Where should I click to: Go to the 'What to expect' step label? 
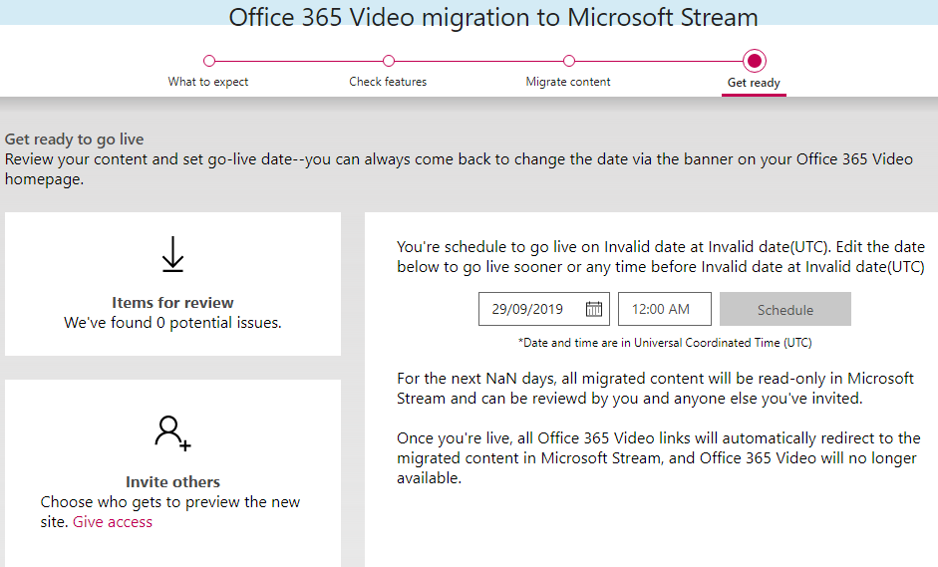208,82
